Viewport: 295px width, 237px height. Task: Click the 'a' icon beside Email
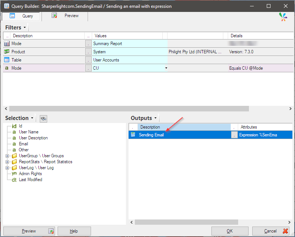point(14,144)
